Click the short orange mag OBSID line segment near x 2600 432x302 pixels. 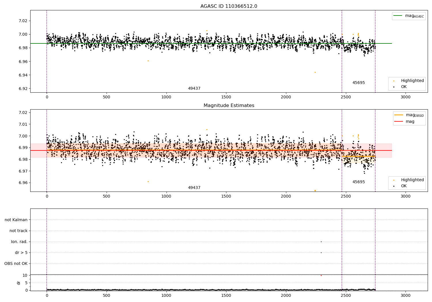(x=358, y=156)
